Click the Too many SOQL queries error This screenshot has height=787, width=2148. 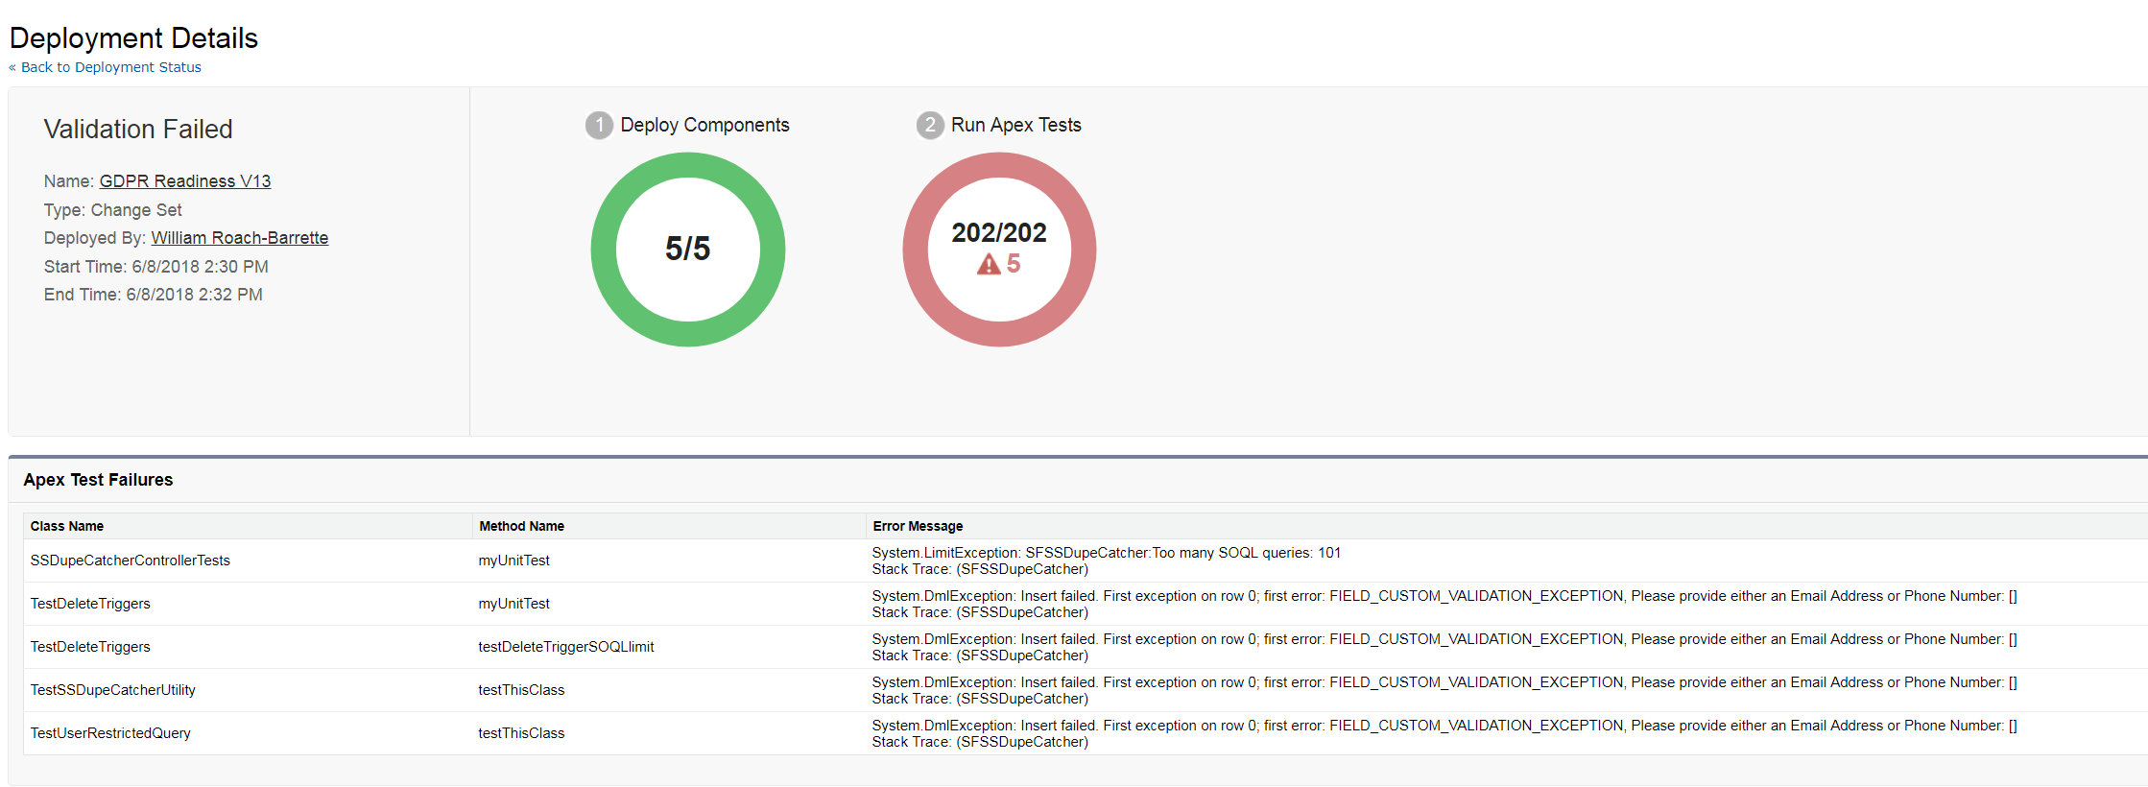[x=1106, y=553]
